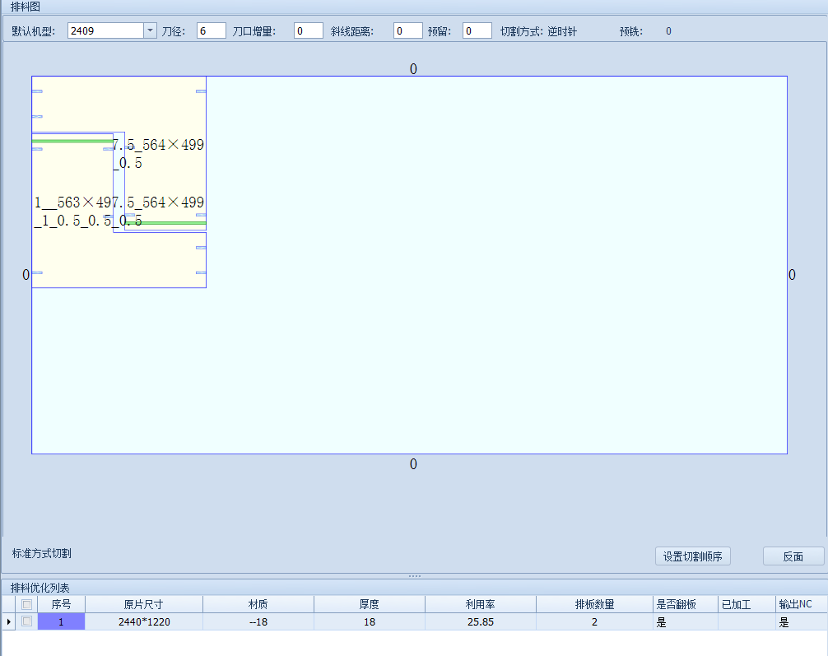Click the upper-left green groove line
This screenshot has width=828, height=656.
click(x=72, y=142)
